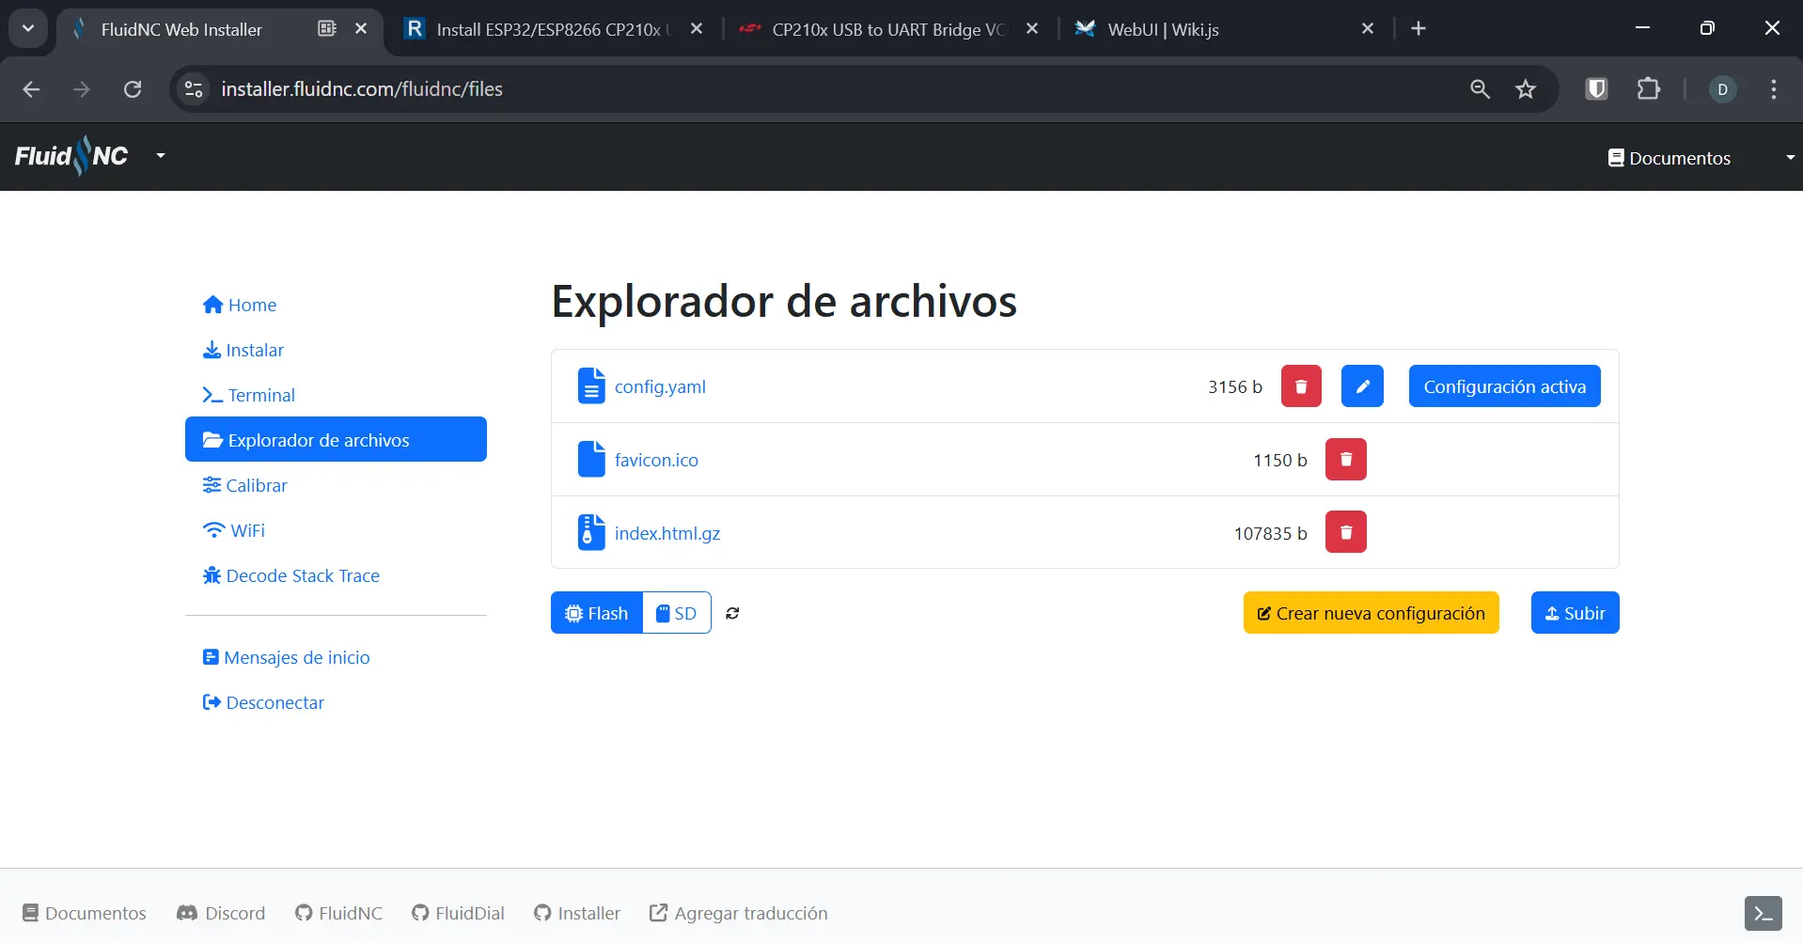Select the Flash storage view
The height and width of the screenshot is (943, 1803).
596,612
